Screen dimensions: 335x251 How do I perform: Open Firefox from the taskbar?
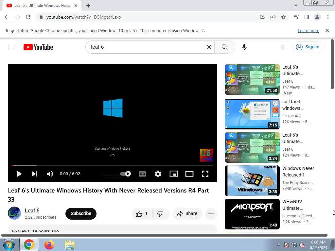pos(49,244)
